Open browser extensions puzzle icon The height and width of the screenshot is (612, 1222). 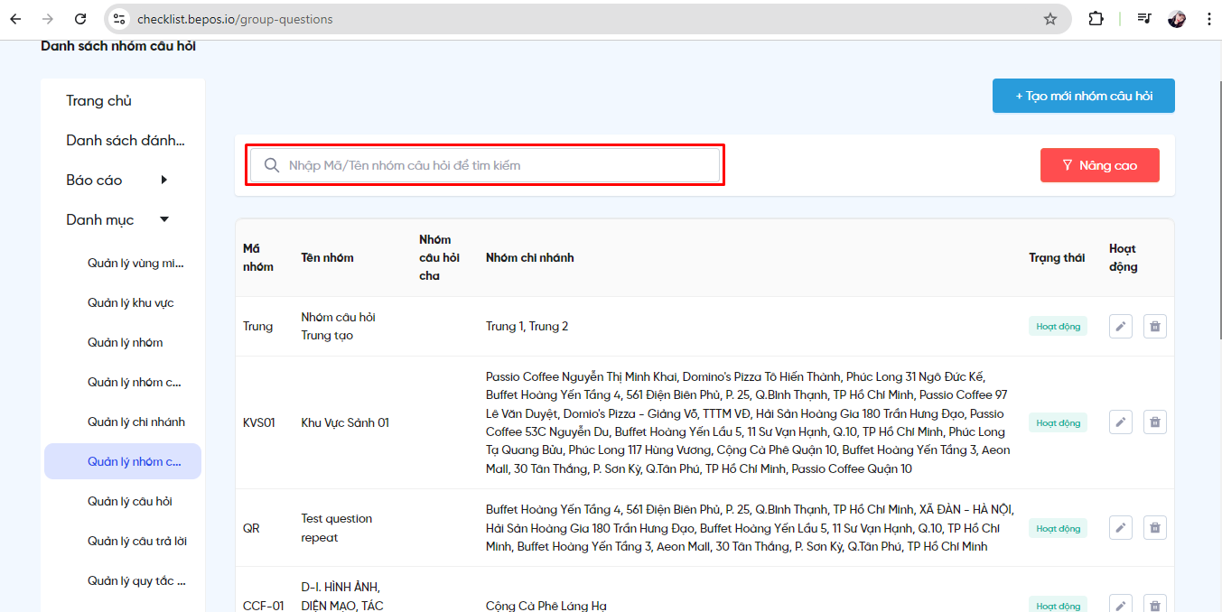click(x=1096, y=19)
